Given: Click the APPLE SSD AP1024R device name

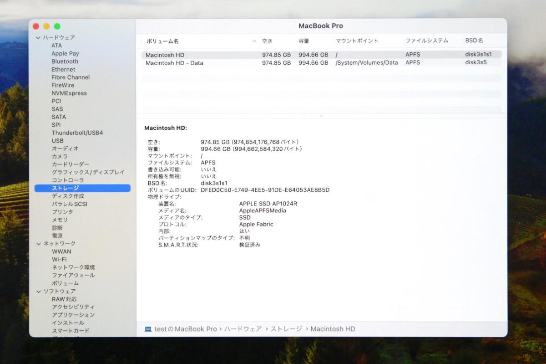Looking at the screenshot, I should (268, 204).
